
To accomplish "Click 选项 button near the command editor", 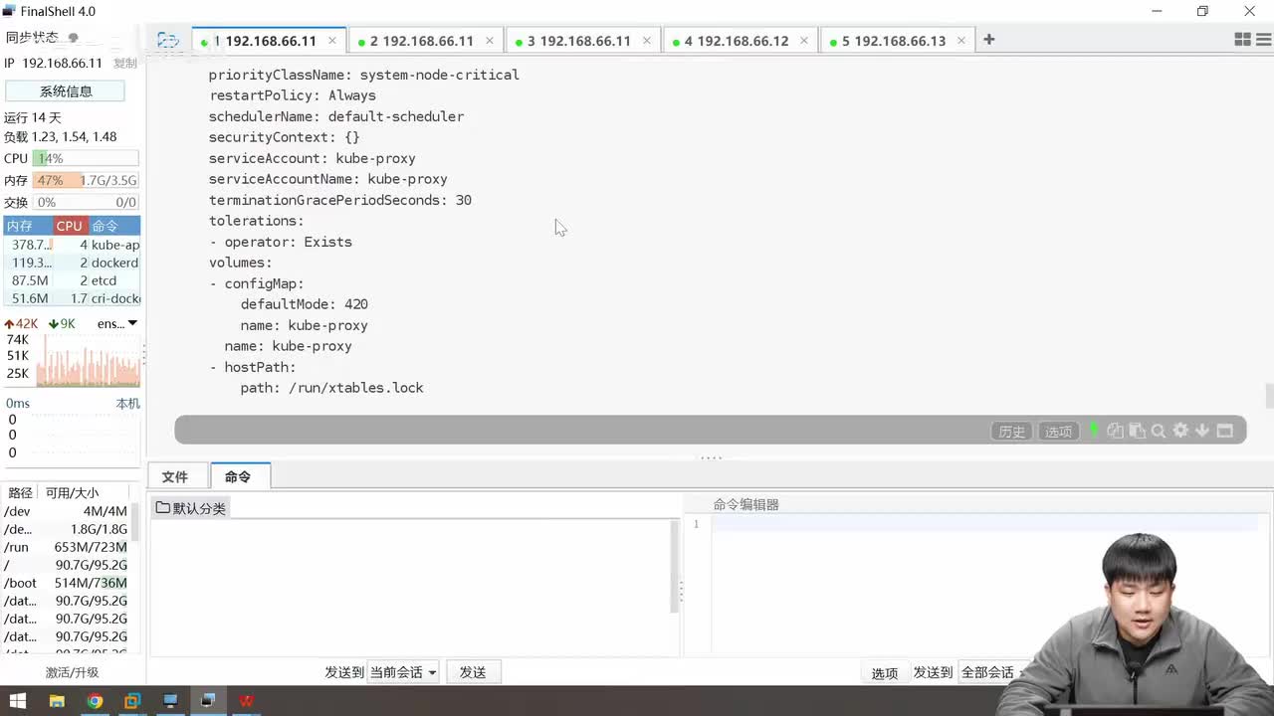I will pyautogui.click(x=884, y=673).
